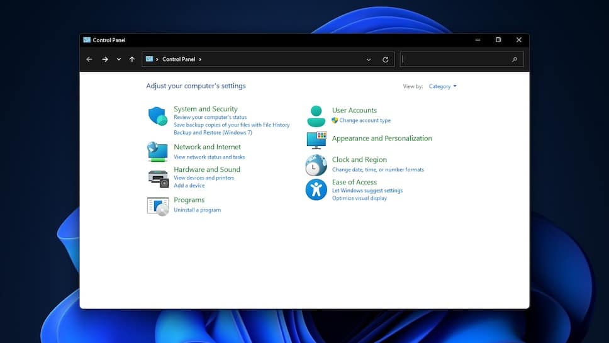This screenshot has width=609, height=343.
Task: Click View devices and printers link
Action: (x=204, y=178)
